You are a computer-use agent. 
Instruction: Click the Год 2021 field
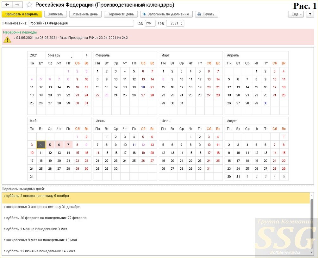pyautogui.click(x=173, y=23)
